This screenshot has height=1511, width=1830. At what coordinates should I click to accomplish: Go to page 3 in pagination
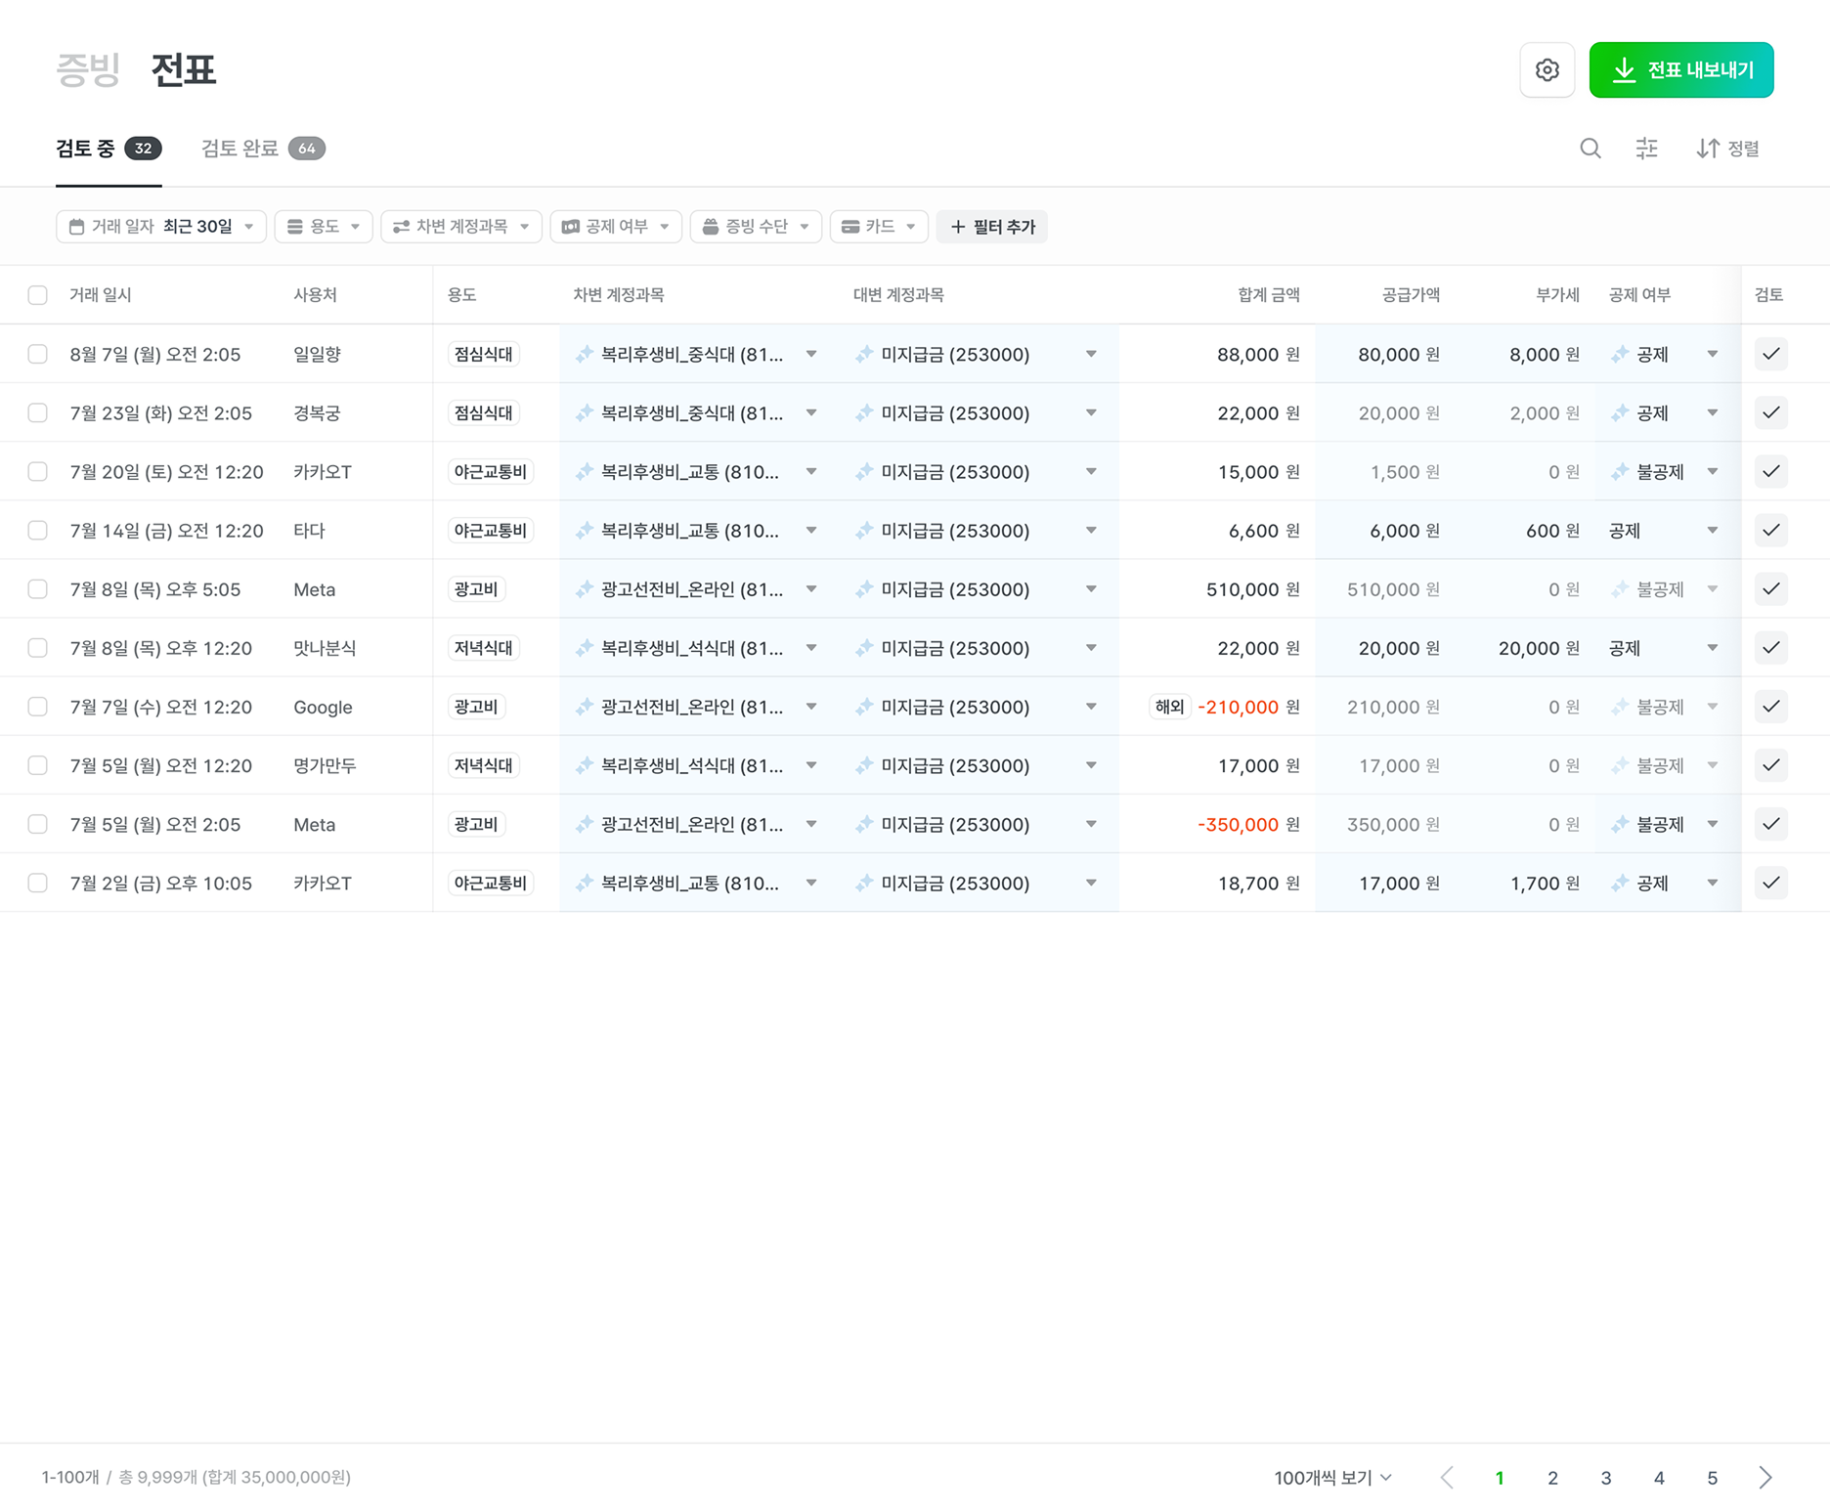pyautogui.click(x=1605, y=1478)
